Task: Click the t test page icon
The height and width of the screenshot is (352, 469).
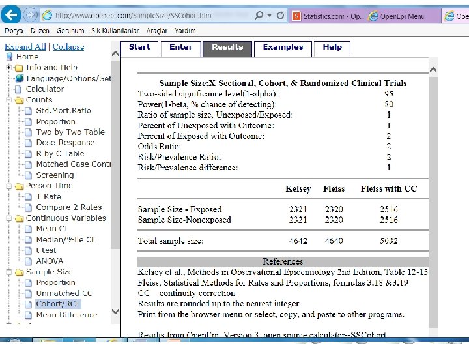Action: coord(28,250)
